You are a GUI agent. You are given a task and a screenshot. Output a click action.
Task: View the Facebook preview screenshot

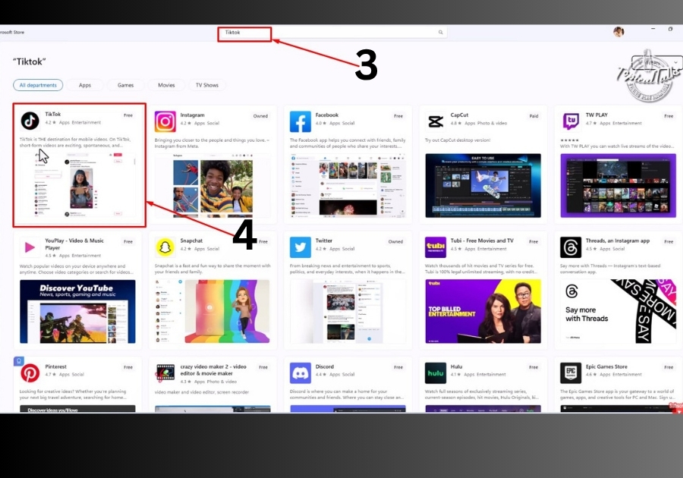tap(348, 186)
